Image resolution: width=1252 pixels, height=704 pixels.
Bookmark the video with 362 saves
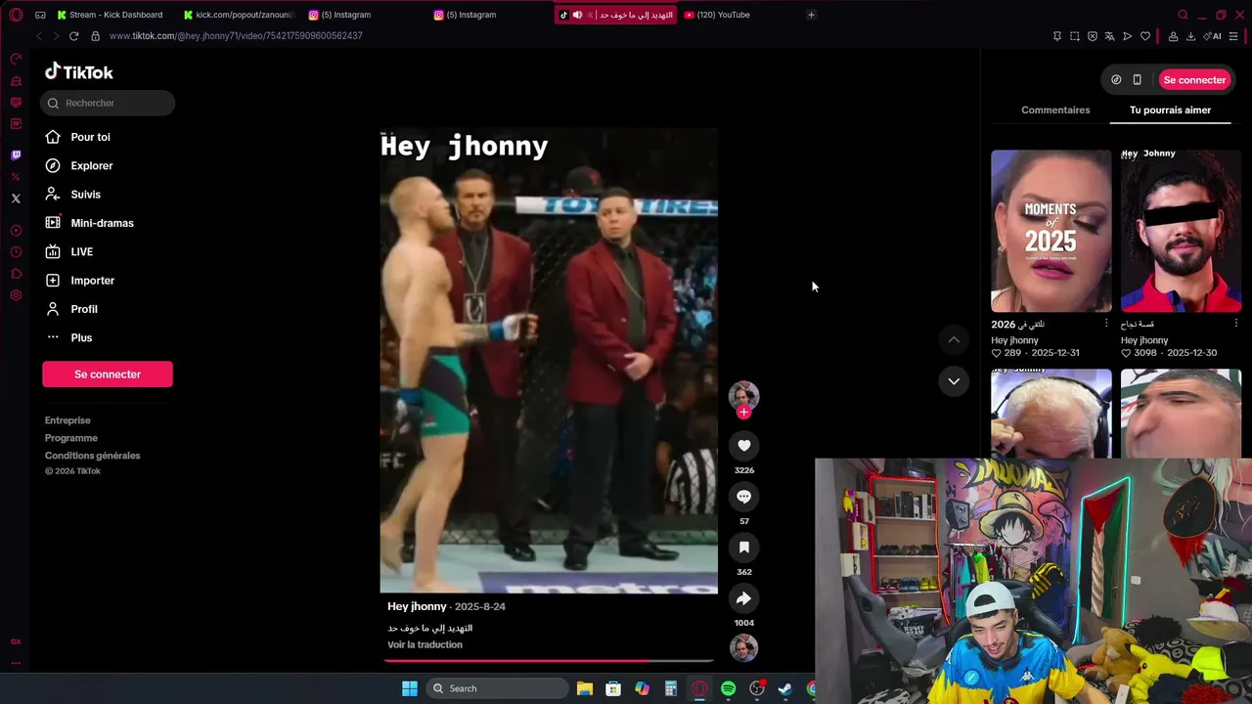[x=743, y=548]
